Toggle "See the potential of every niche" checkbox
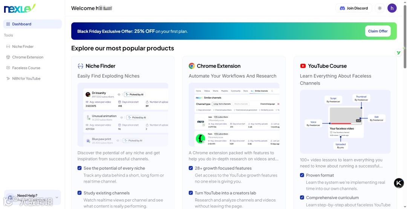The width and height of the screenshot is (407, 209). coord(80,168)
